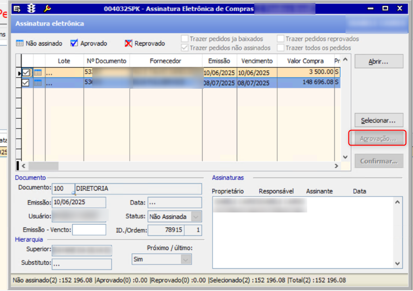Click the Substituto field

coord(82,264)
